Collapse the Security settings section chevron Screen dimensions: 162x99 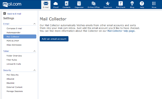(x=34, y=70)
